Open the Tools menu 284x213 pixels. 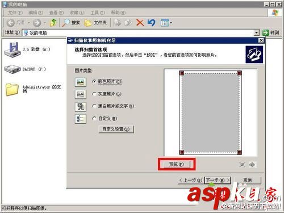point(98,12)
